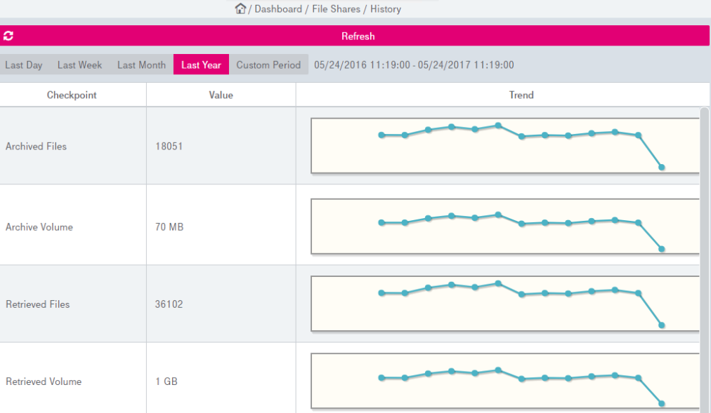Open the Custom Period tab
Image resolution: width=711 pixels, height=413 pixels.
(268, 65)
